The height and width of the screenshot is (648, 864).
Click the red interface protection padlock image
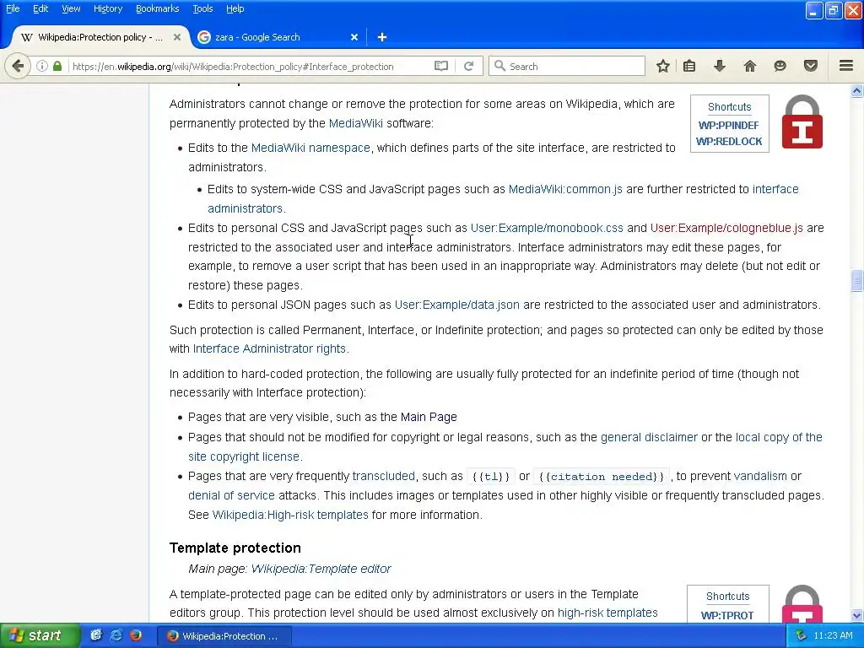coord(802,121)
